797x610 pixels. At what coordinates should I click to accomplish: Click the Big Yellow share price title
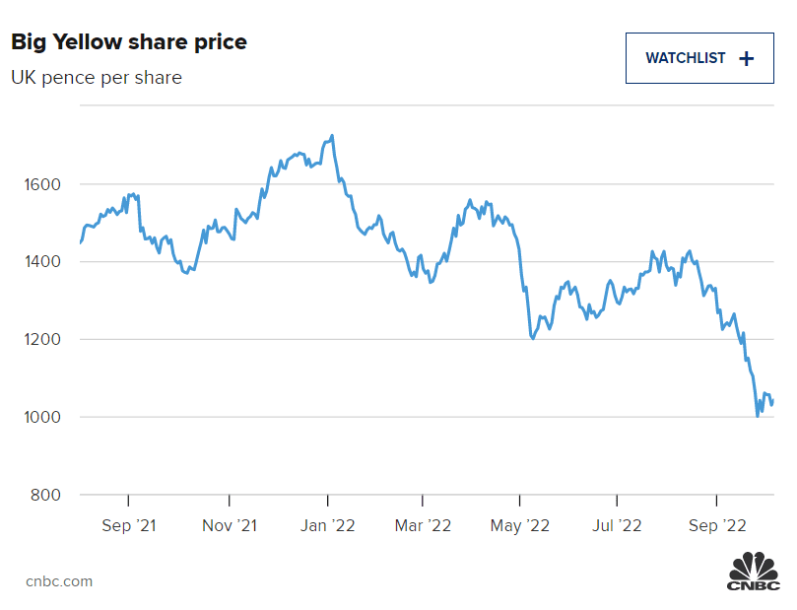129,42
